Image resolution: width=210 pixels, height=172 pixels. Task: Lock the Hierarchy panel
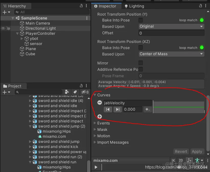81,6
